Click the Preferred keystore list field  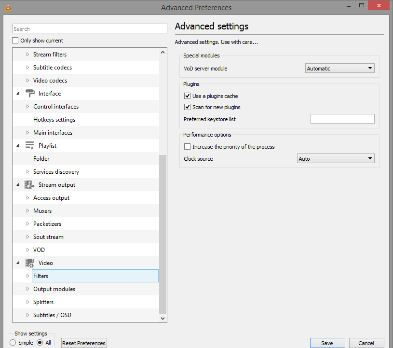342,119
